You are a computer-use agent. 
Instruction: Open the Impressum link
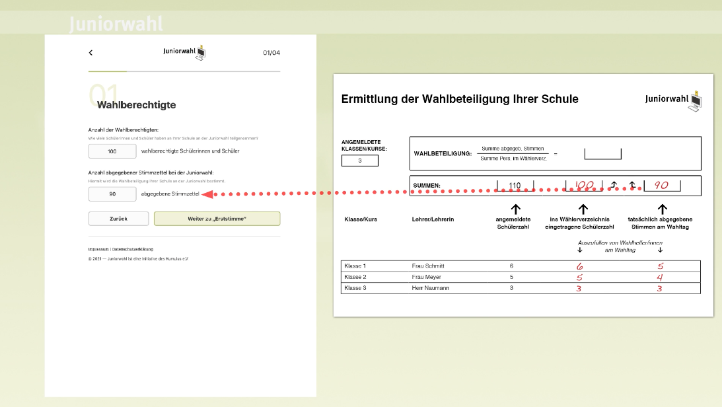98,249
